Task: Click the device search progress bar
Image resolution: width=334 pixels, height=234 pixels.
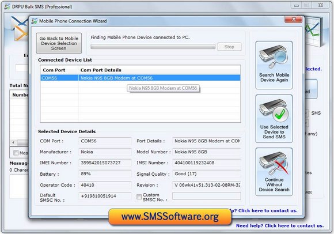Action: tap(153, 47)
